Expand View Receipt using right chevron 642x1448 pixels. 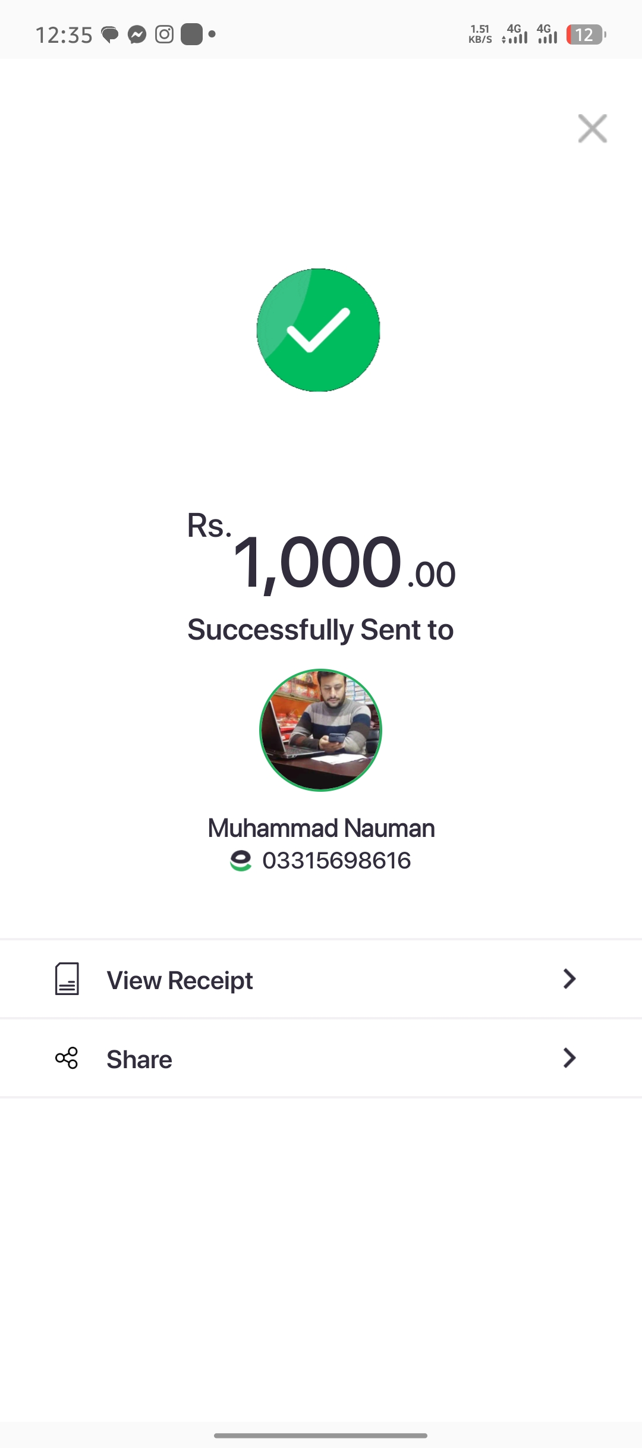pos(569,979)
